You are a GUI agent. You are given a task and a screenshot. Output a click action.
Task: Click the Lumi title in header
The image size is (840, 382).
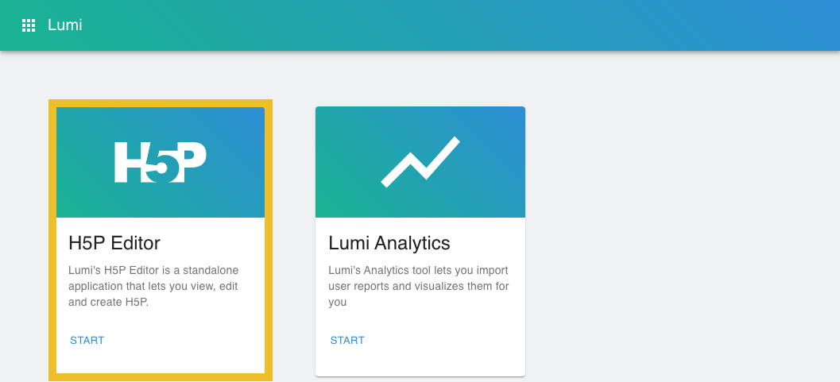(65, 25)
